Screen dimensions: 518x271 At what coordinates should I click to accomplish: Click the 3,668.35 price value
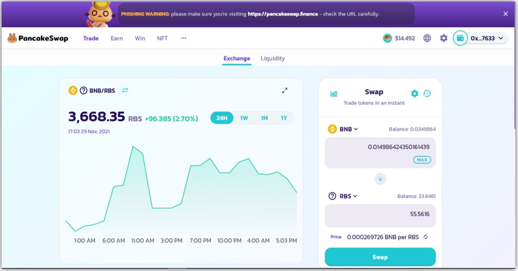(97, 117)
